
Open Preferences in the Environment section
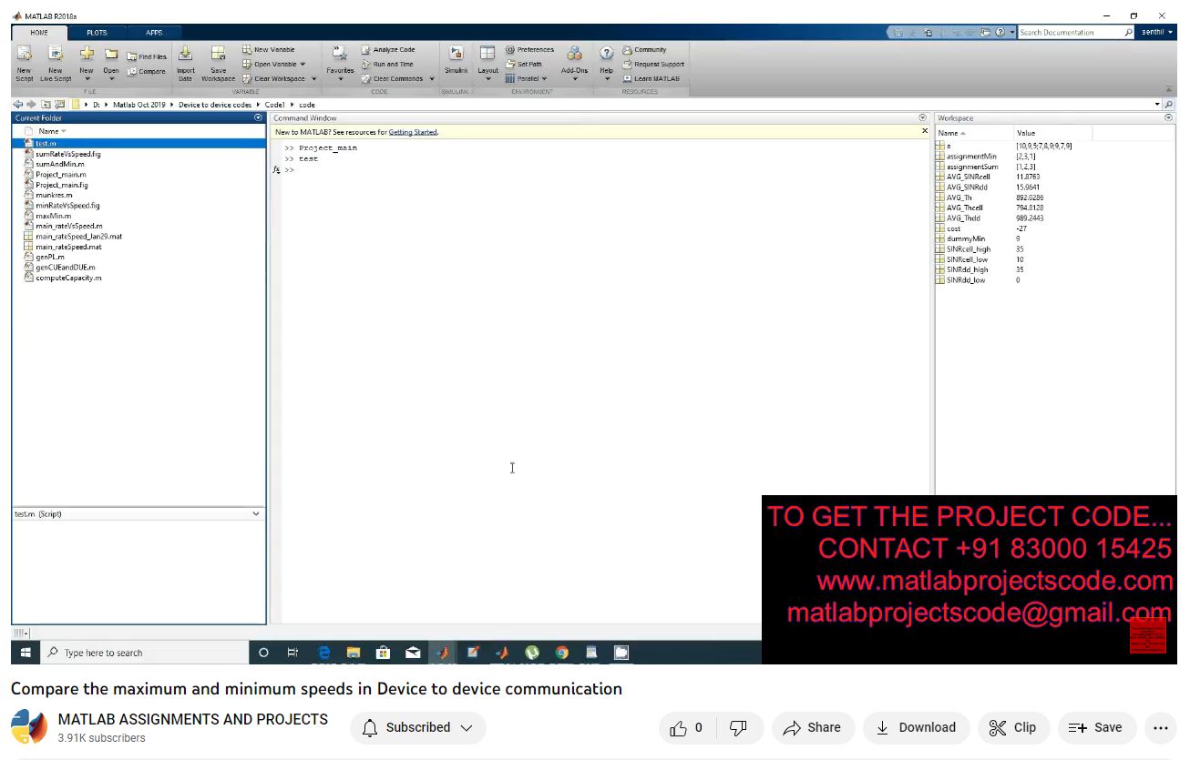pos(529,50)
